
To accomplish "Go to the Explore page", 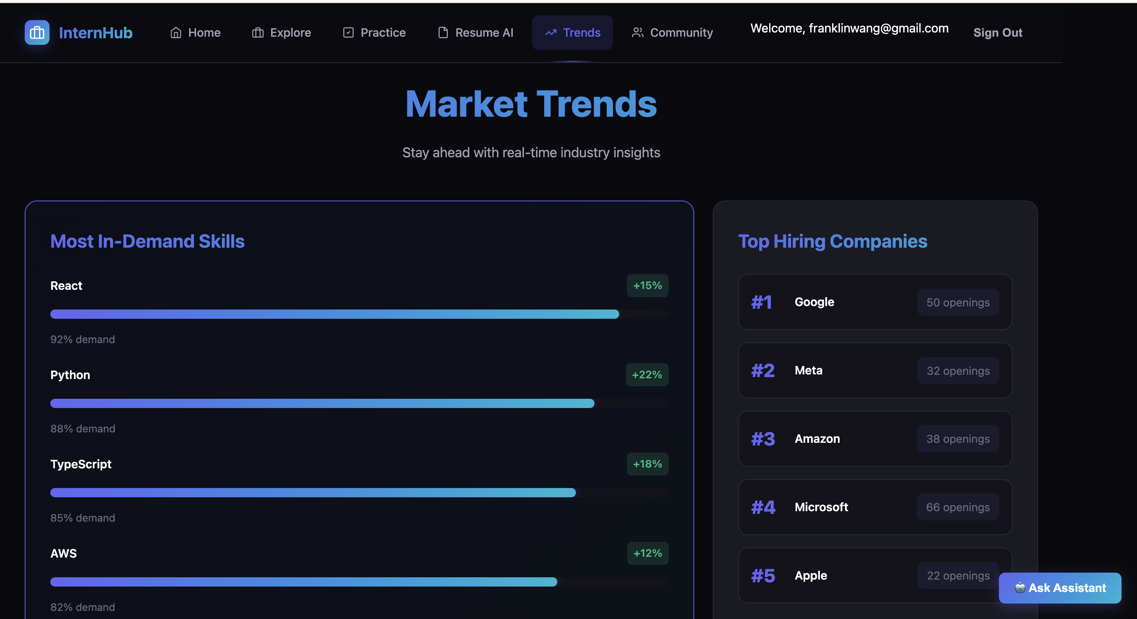I will [281, 32].
